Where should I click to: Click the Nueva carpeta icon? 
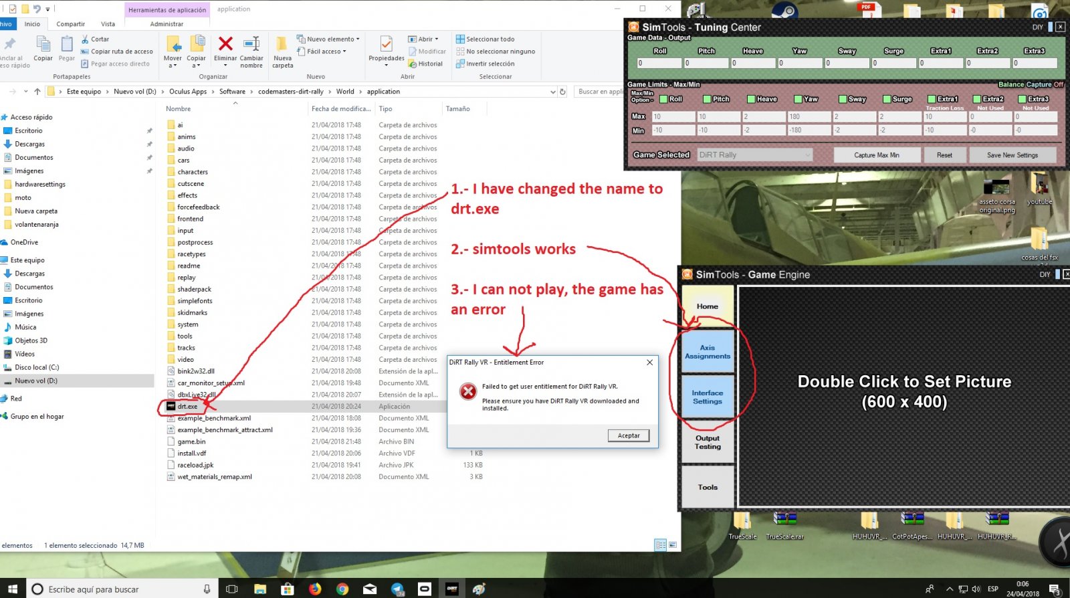(282, 44)
